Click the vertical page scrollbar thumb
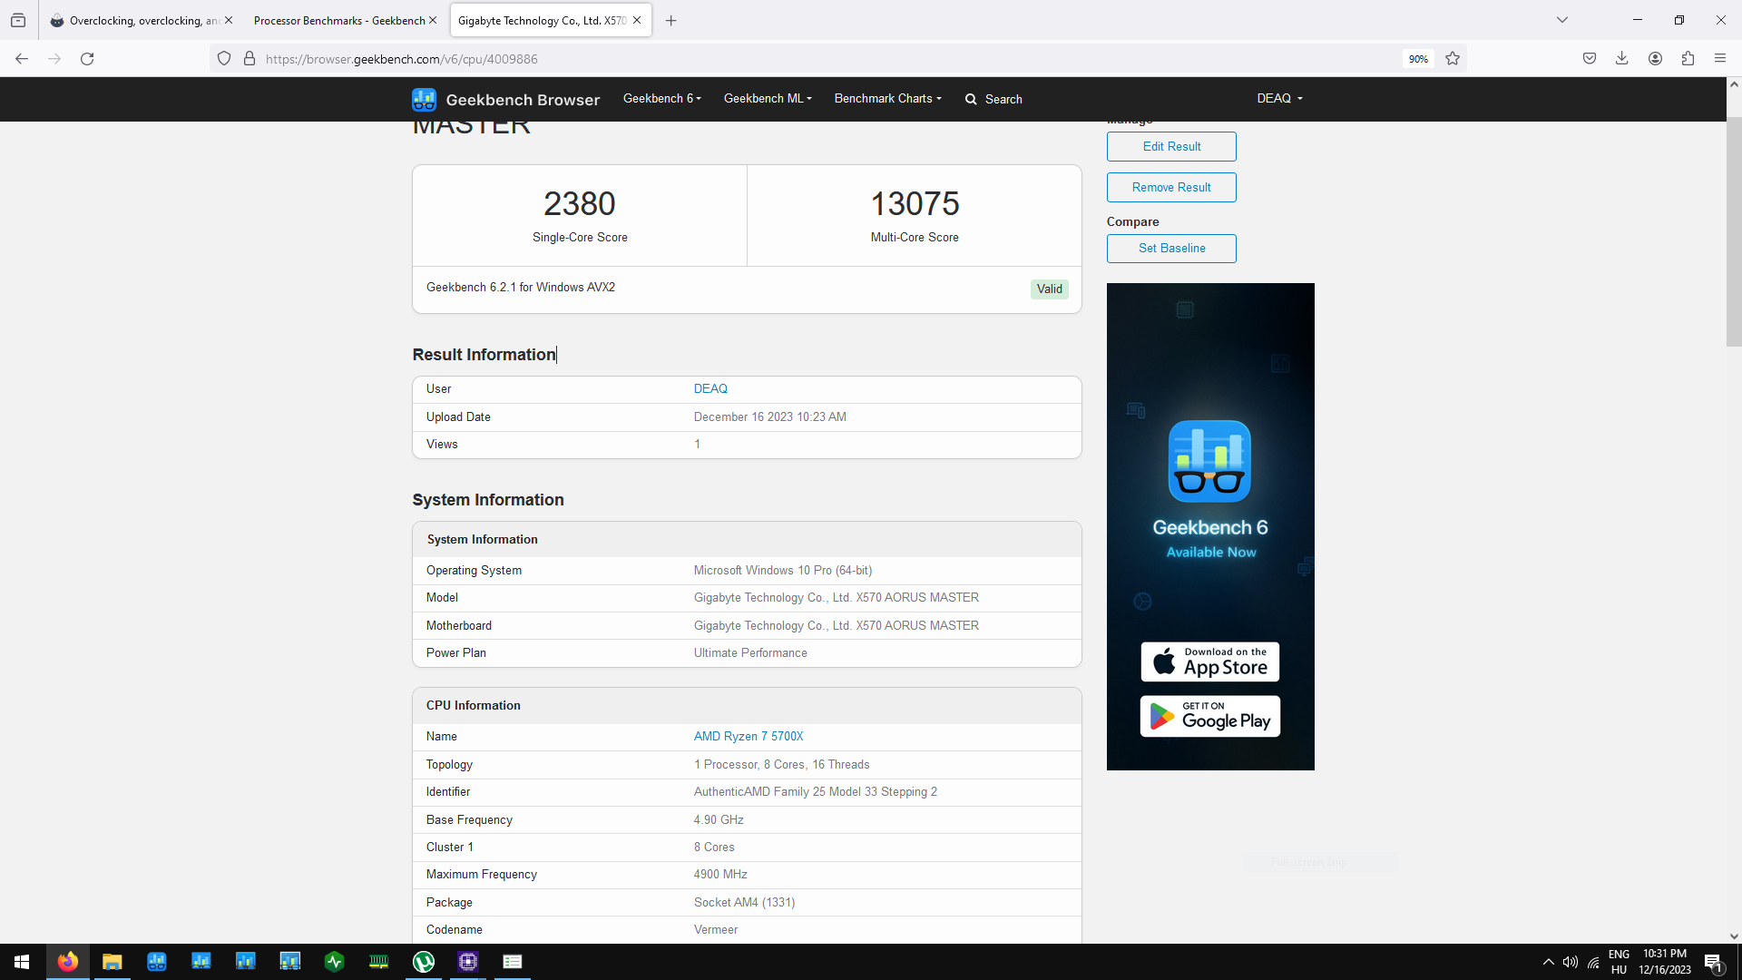1742x980 pixels. point(1734,231)
